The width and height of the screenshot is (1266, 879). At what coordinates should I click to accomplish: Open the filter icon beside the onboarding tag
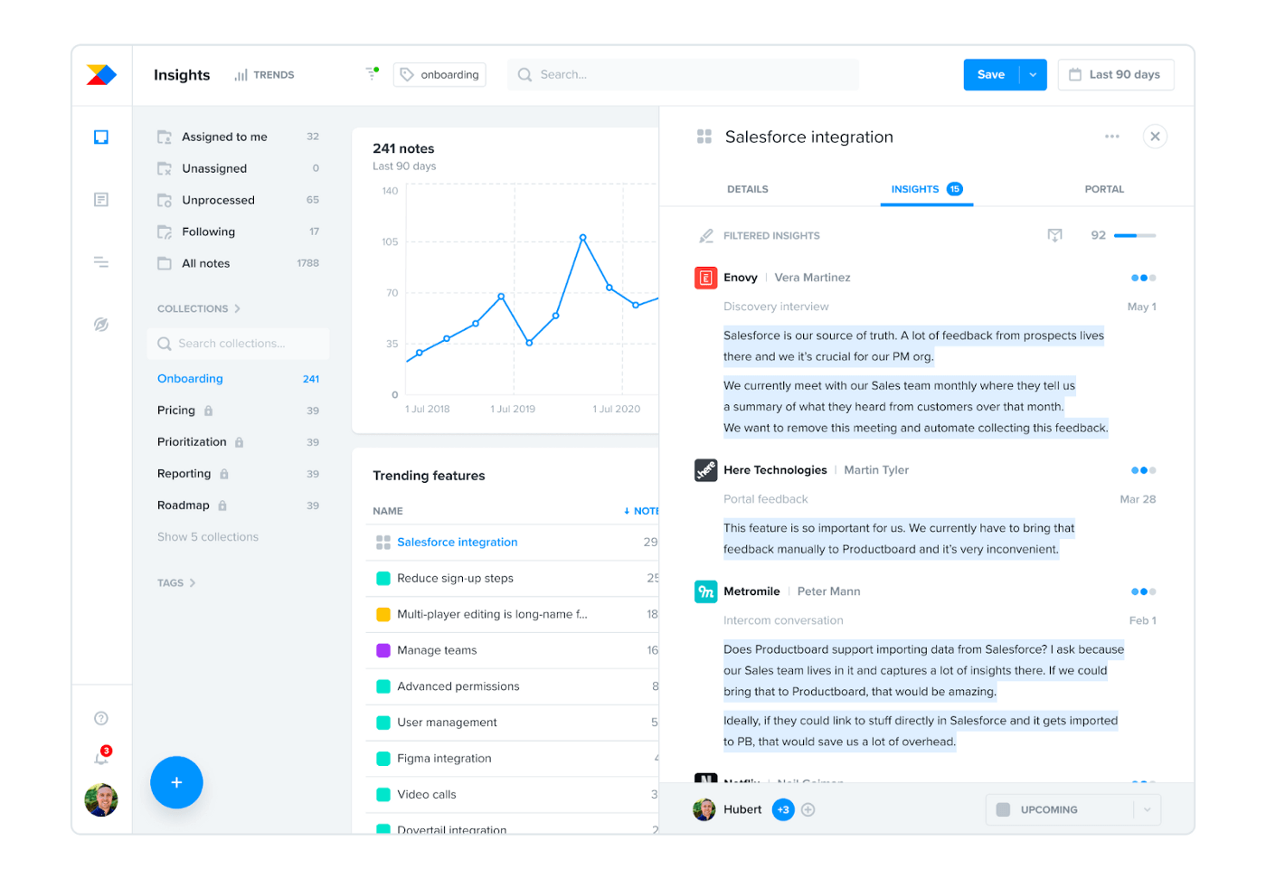(372, 73)
